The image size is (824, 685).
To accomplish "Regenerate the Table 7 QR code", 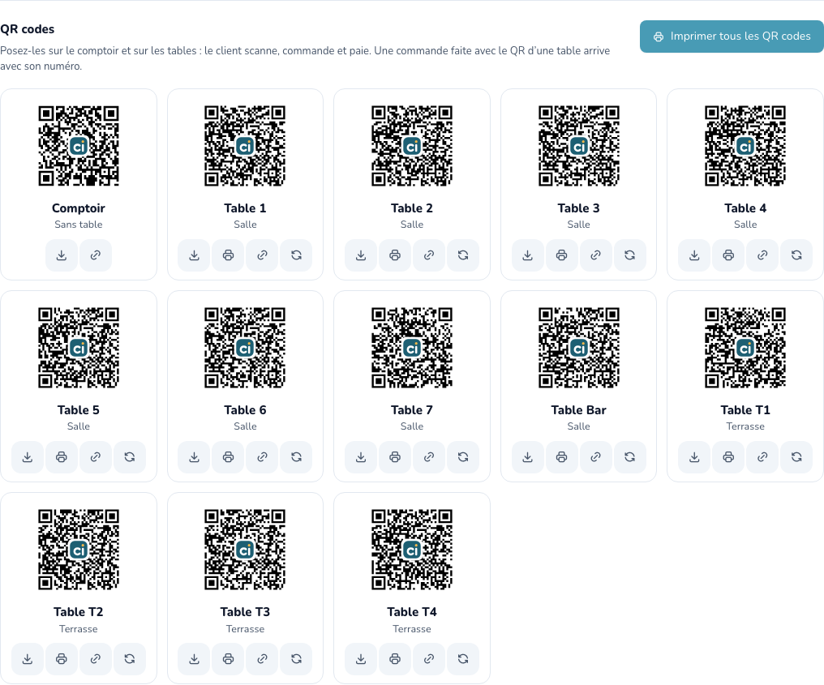I will [x=463, y=457].
